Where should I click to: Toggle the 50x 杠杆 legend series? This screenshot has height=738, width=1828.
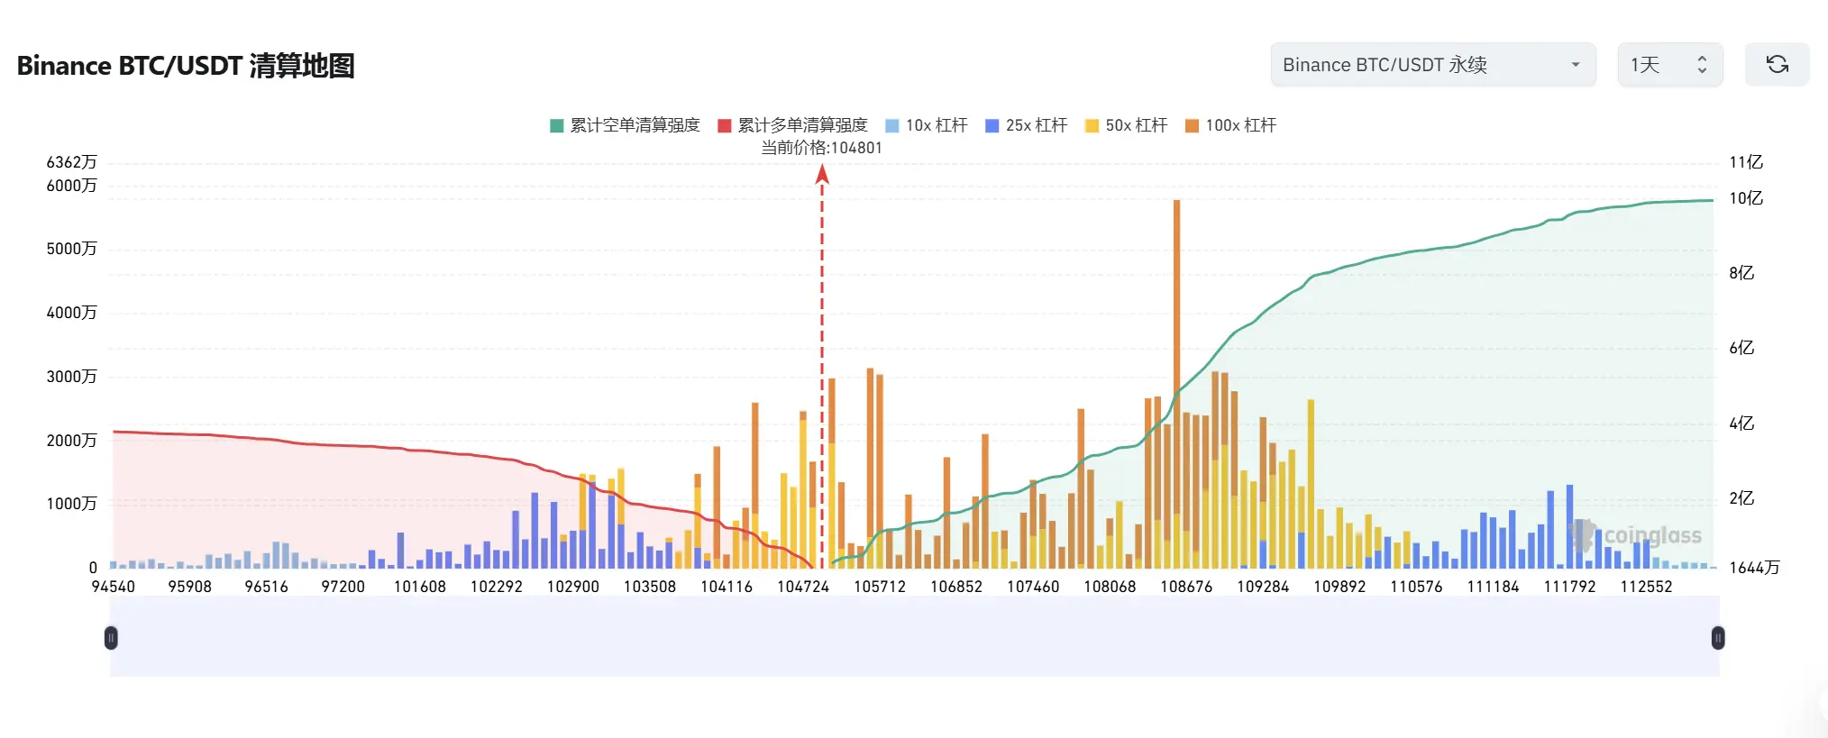tap(1127, 125)
